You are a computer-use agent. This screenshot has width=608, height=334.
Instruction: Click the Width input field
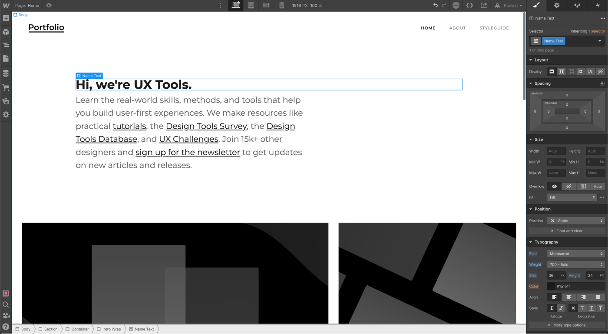556,151
